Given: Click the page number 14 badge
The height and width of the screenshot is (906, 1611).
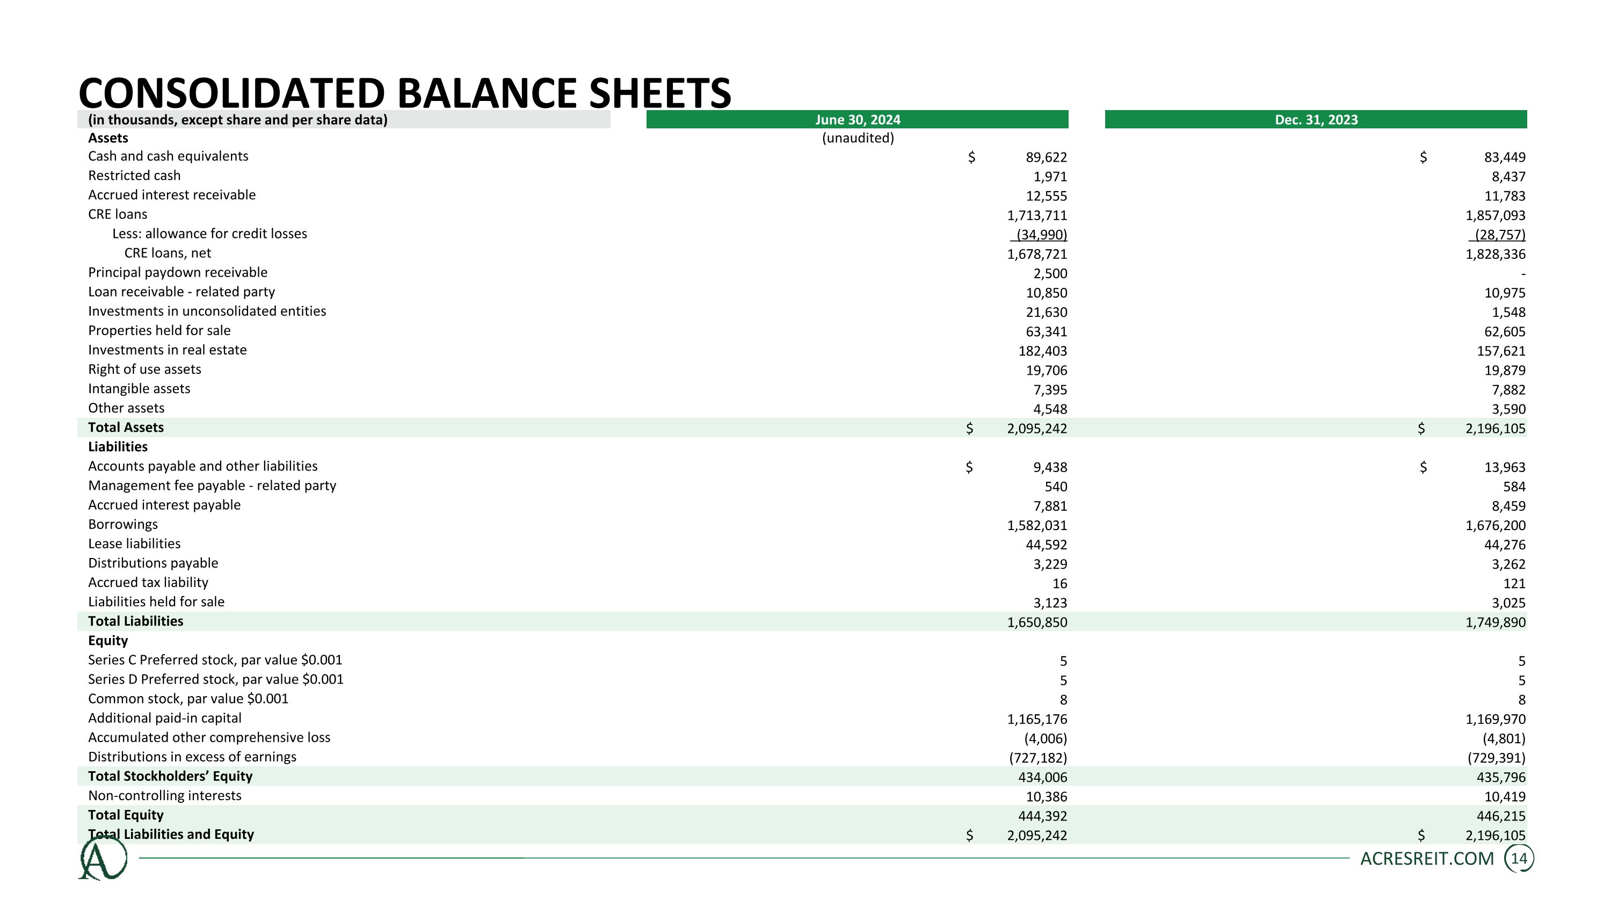Looking at the screenshot, I should coord(1519,859).
